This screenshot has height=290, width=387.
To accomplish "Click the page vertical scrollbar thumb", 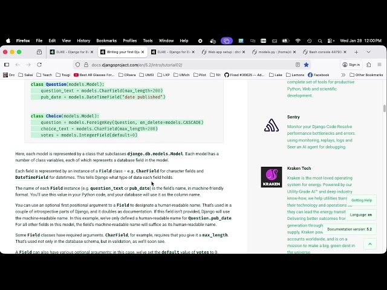I will pos(385,108).
